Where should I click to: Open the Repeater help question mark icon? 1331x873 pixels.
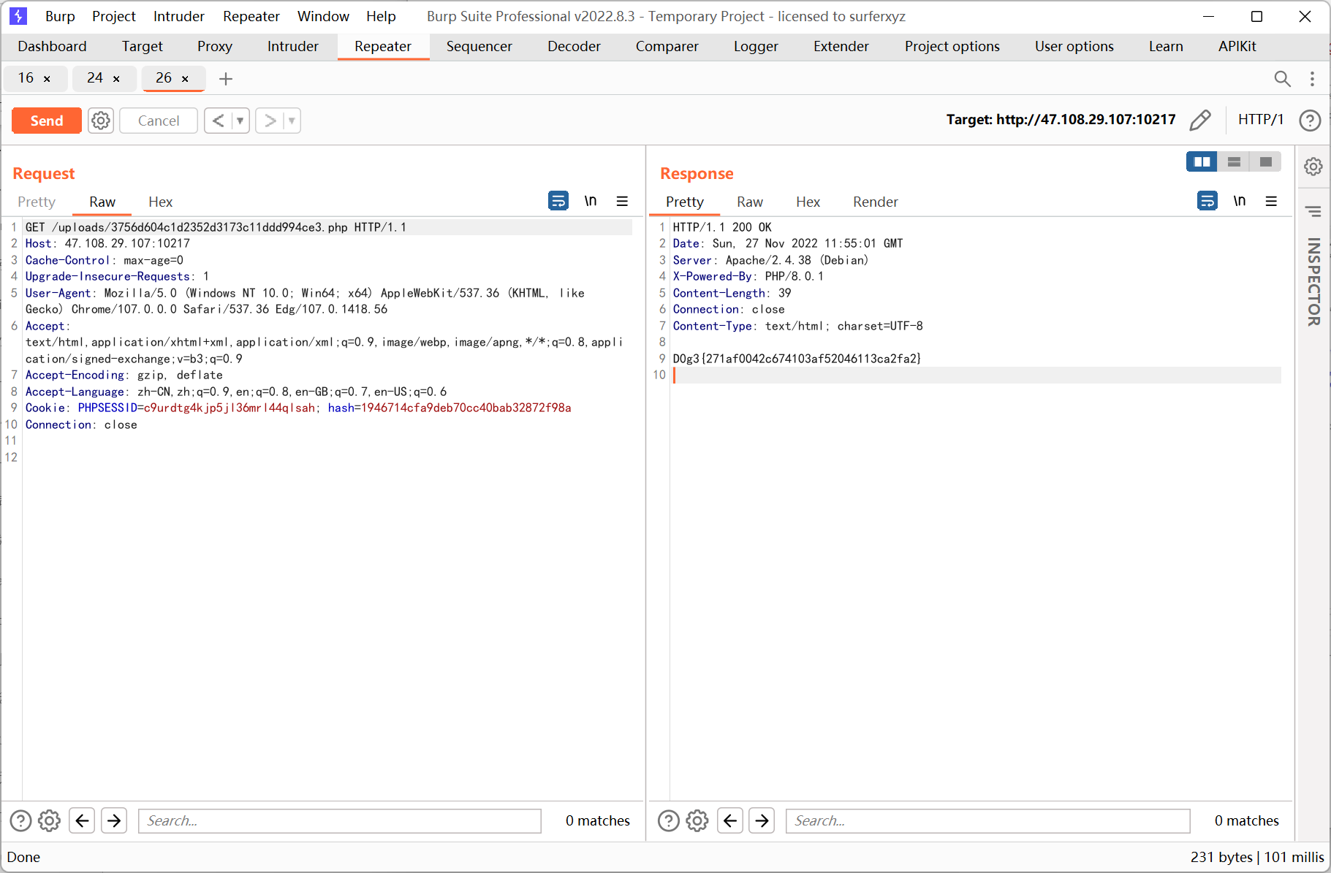click(1310, 120)
